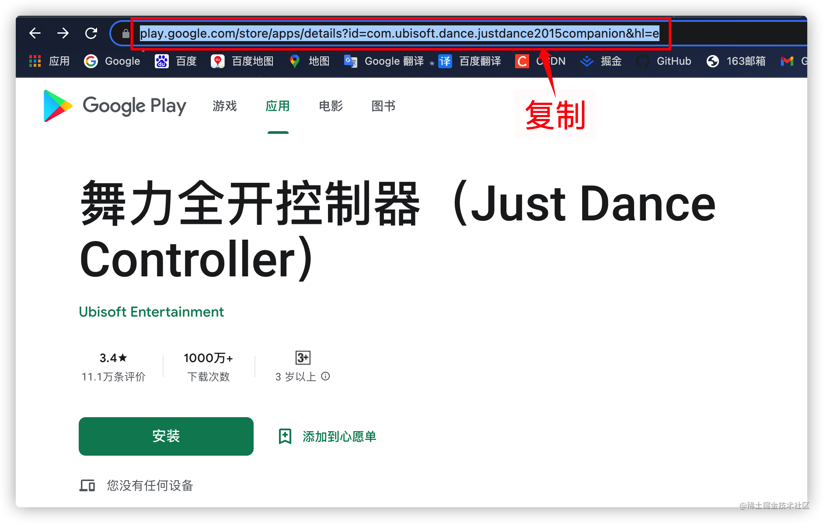Switch to the 游戏 tab
Screen dimensions: 823x523
pos(225,106)
